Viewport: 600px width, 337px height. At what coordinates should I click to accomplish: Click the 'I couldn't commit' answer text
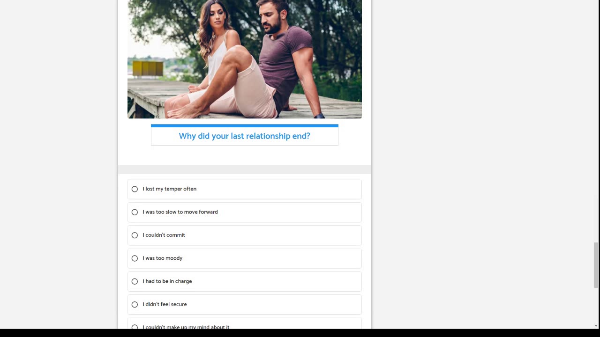164,235
